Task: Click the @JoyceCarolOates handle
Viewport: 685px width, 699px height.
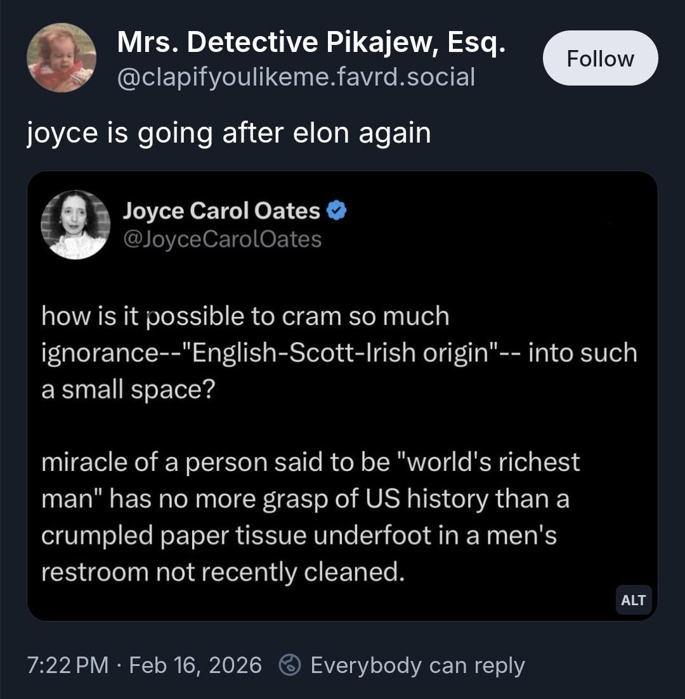Action: [x=222, y=240]
